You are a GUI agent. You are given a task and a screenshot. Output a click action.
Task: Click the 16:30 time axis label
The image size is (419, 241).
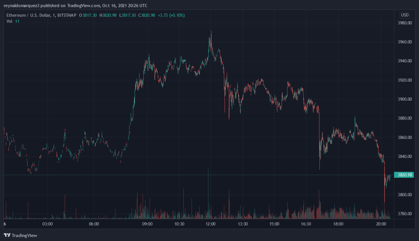[306, 224]
